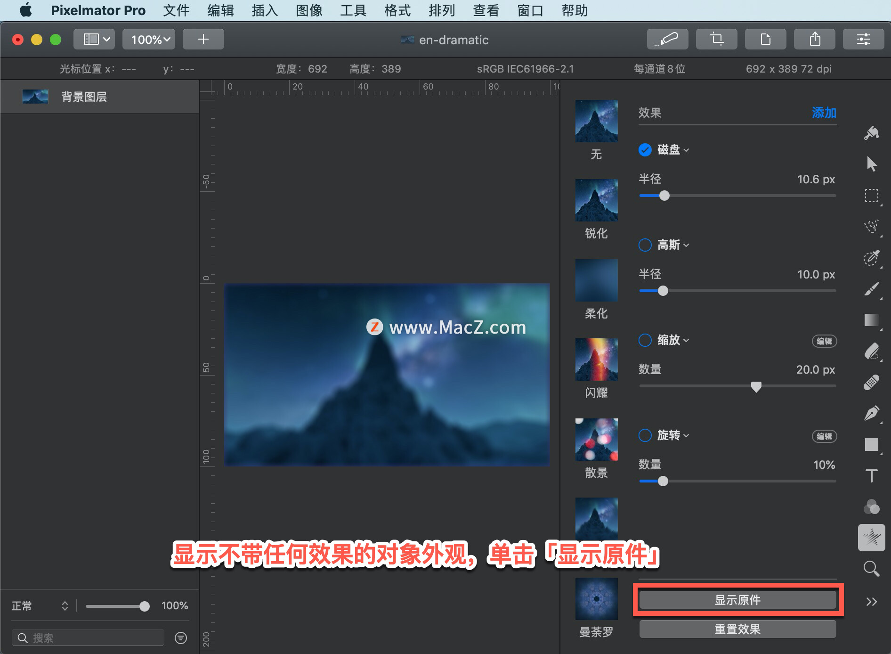Select the Pen tool

(871, 413)
